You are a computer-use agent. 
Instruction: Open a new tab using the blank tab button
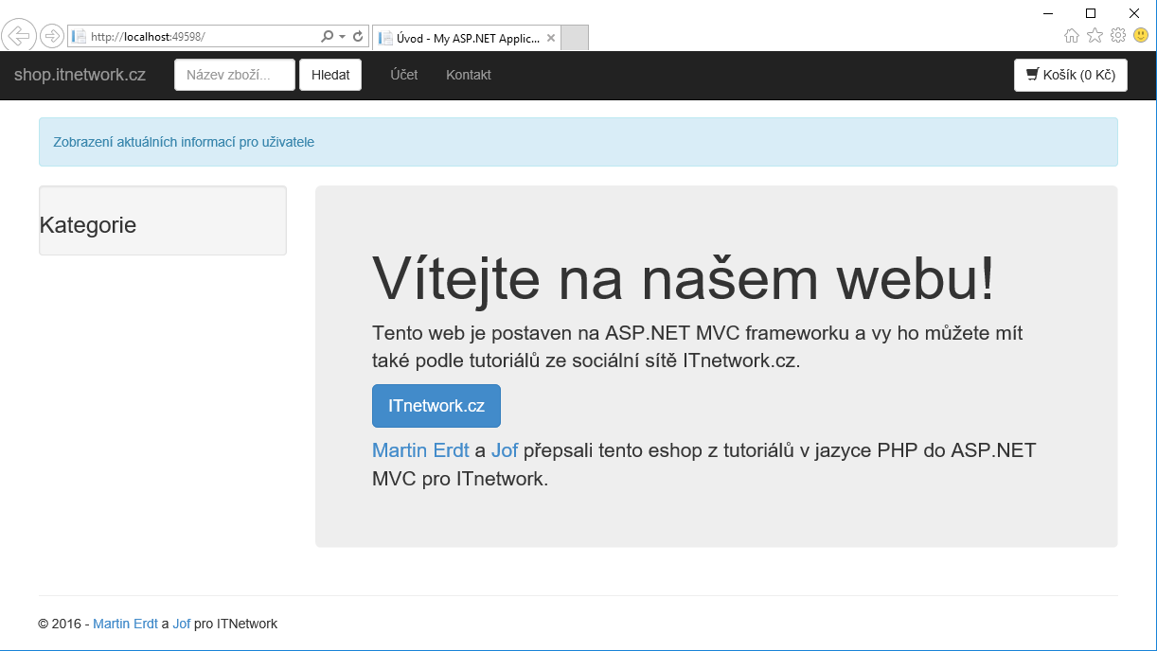(x=575, y=38)
